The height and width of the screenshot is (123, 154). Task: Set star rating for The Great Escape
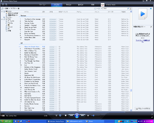pos(53,30)
